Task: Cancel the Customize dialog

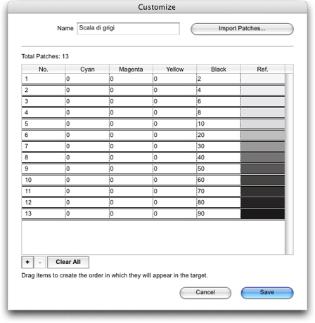Action: click(x=205, y=293)
